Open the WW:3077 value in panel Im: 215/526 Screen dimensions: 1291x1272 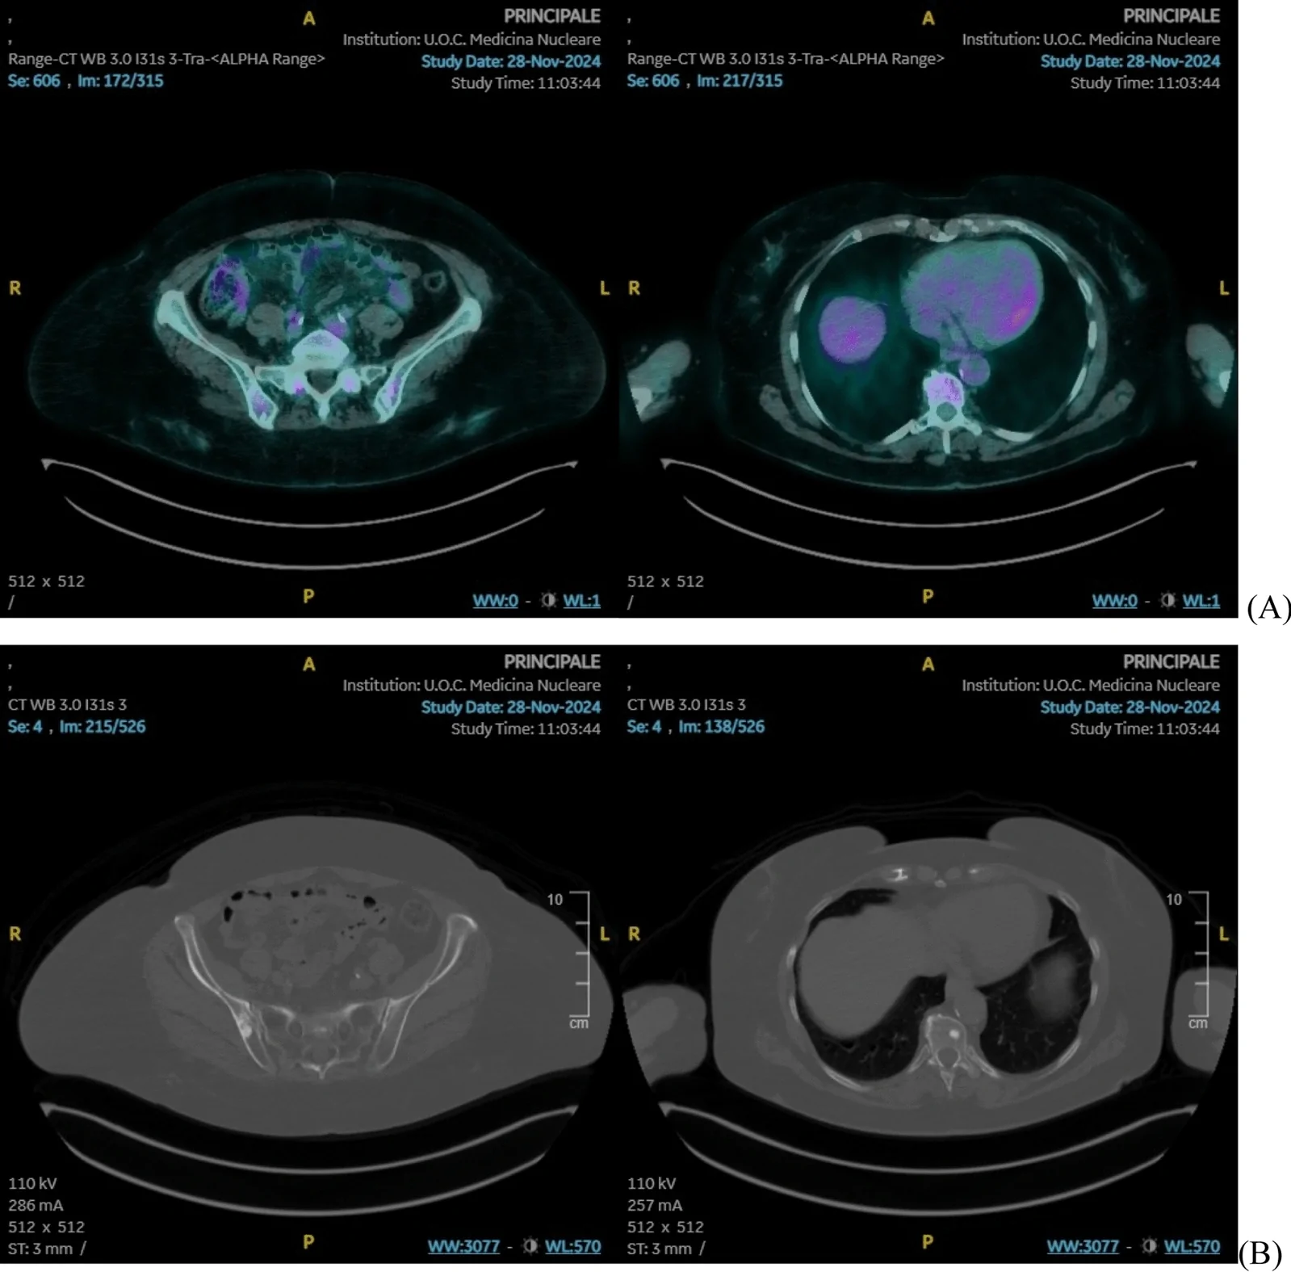(x=463, y=1246)
